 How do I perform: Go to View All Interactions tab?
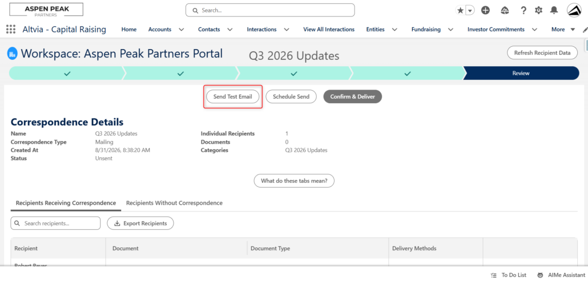coord(329,30)
